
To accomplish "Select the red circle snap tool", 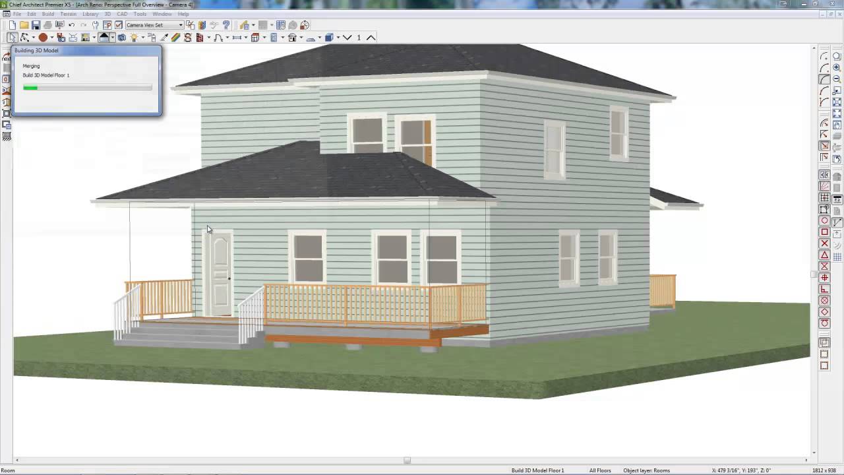I will 824,220.
